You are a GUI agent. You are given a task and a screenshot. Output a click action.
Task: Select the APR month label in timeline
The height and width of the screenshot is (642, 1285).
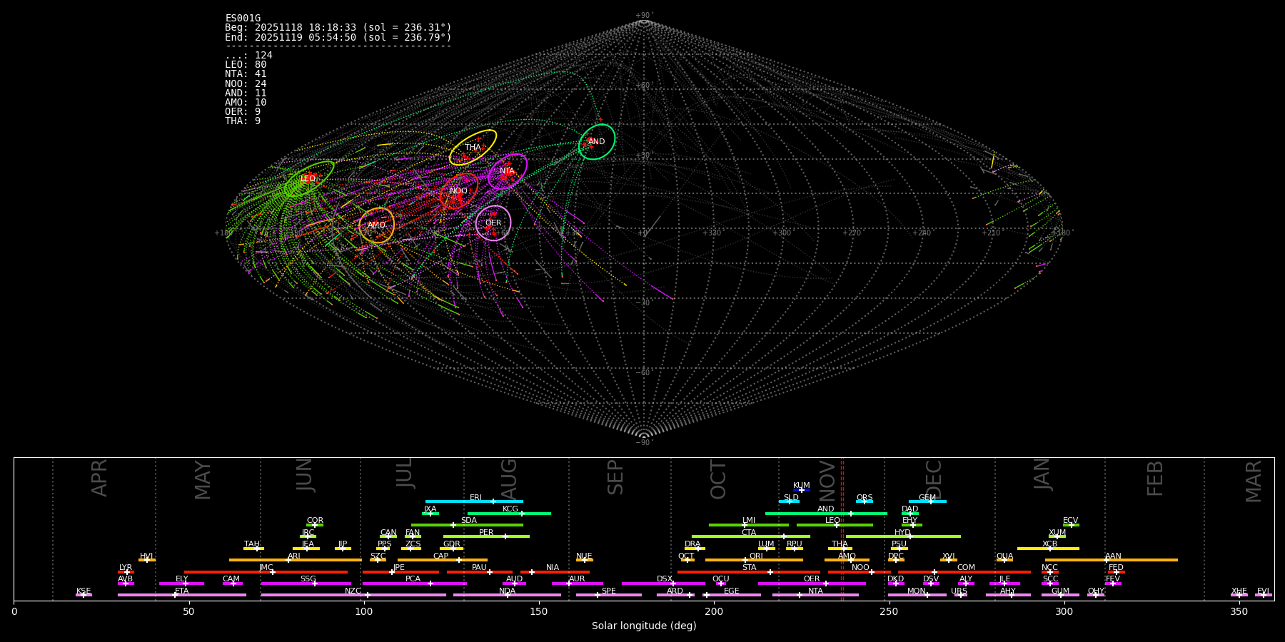click(x=99, y=478)
